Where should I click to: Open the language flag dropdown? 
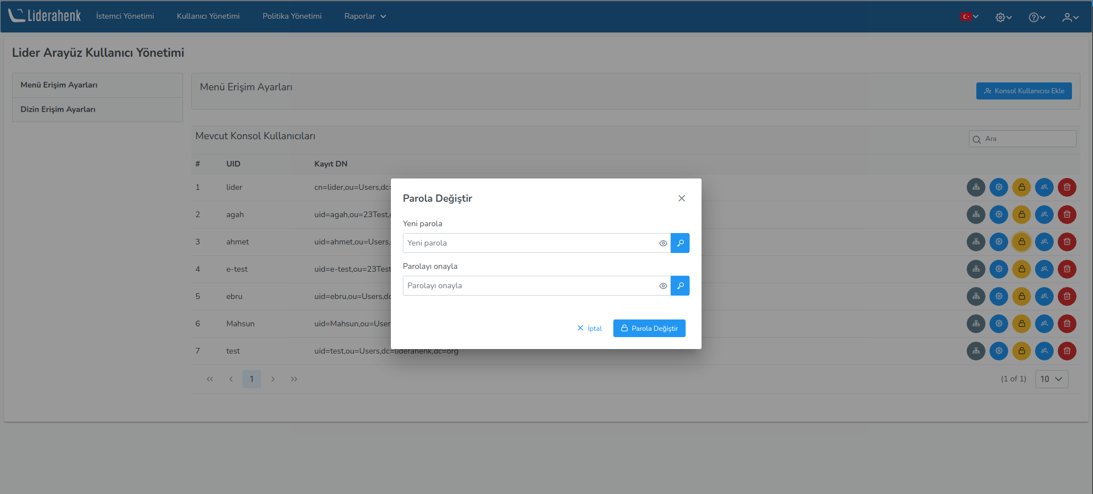point(969,16)
